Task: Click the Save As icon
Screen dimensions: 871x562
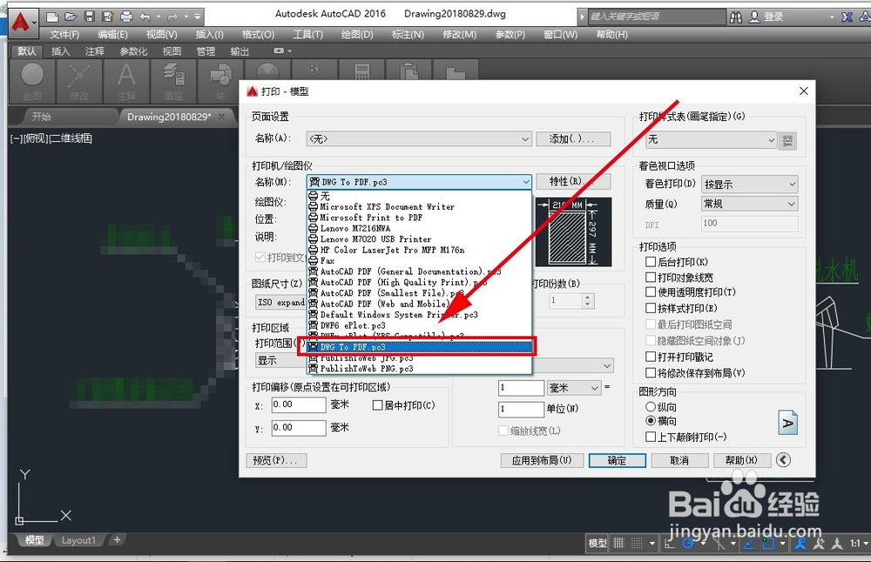Action: coord(108,17)
